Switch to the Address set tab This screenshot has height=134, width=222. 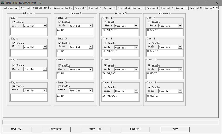(x=12, y=8)
